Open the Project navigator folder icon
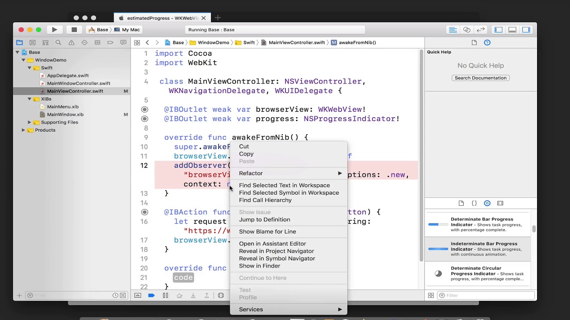Image resolution: width=570 pixels, height=320 pixels. [19, 43]
